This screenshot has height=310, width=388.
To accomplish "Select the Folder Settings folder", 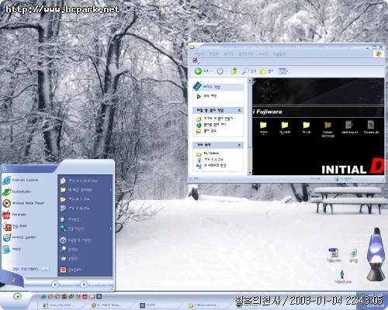I will pyautogui.click(x=327, y=129).
